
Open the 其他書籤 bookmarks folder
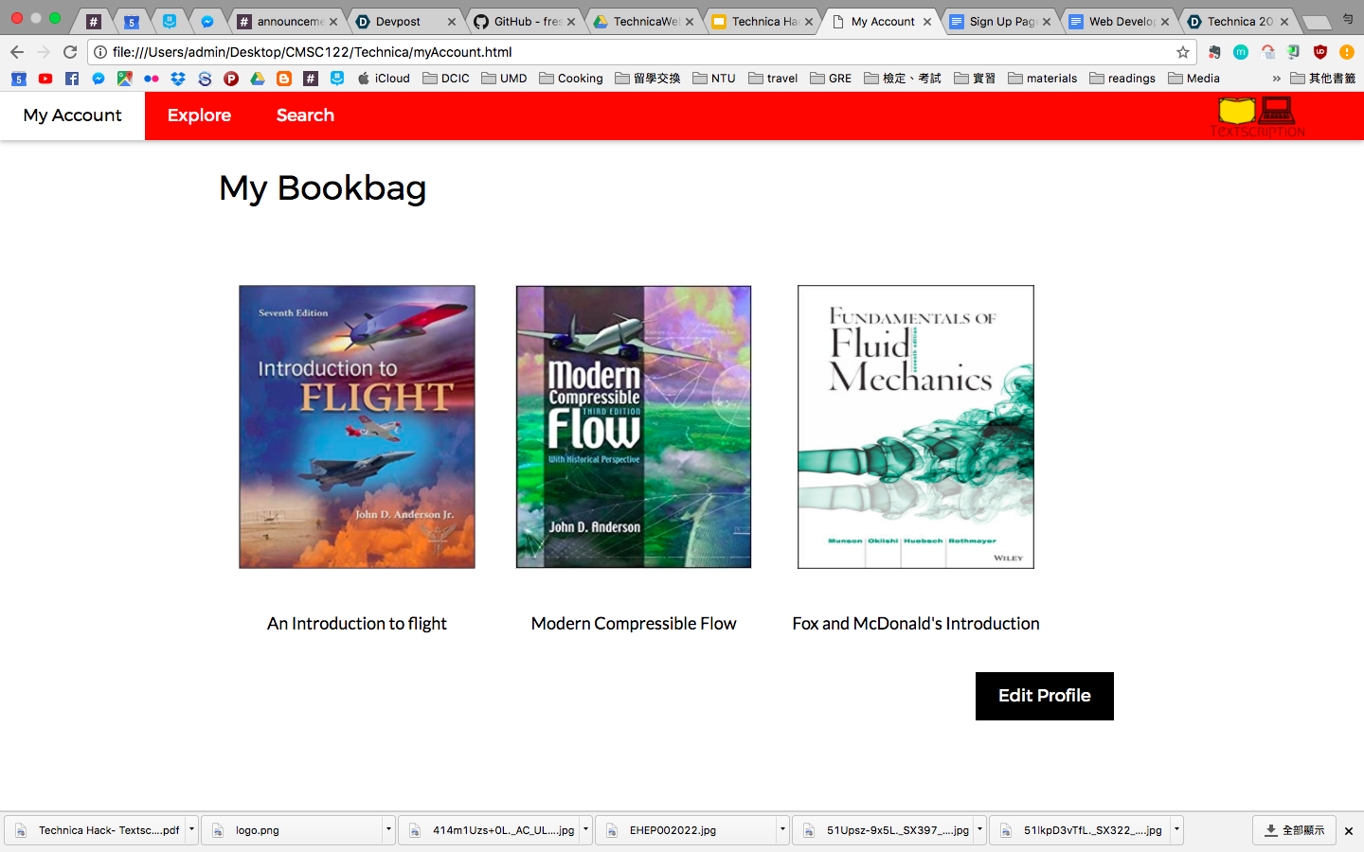[1323, 79]
